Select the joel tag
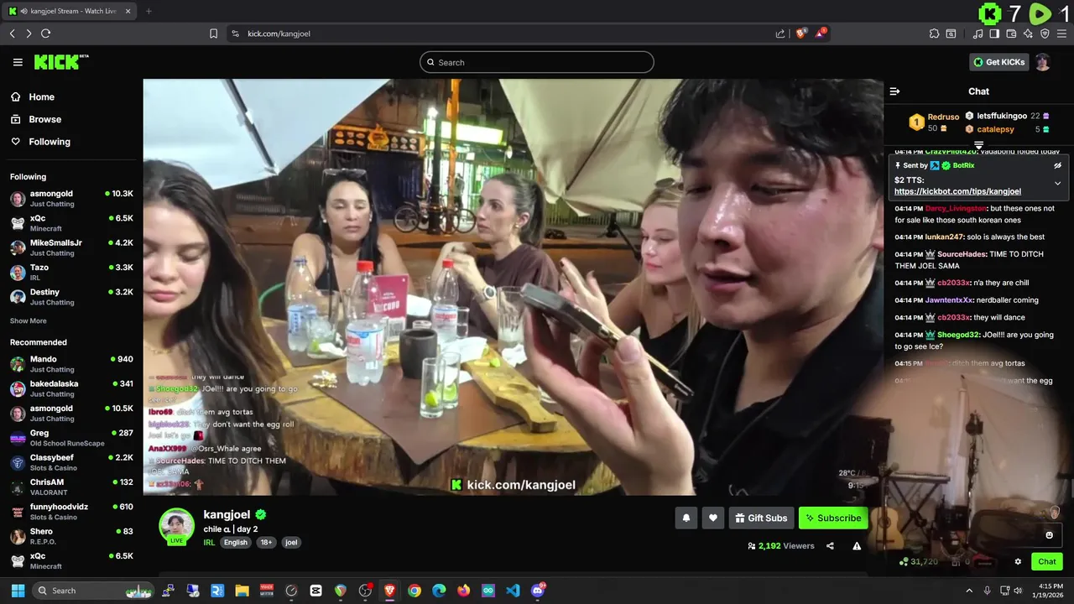 click(291, 543)
